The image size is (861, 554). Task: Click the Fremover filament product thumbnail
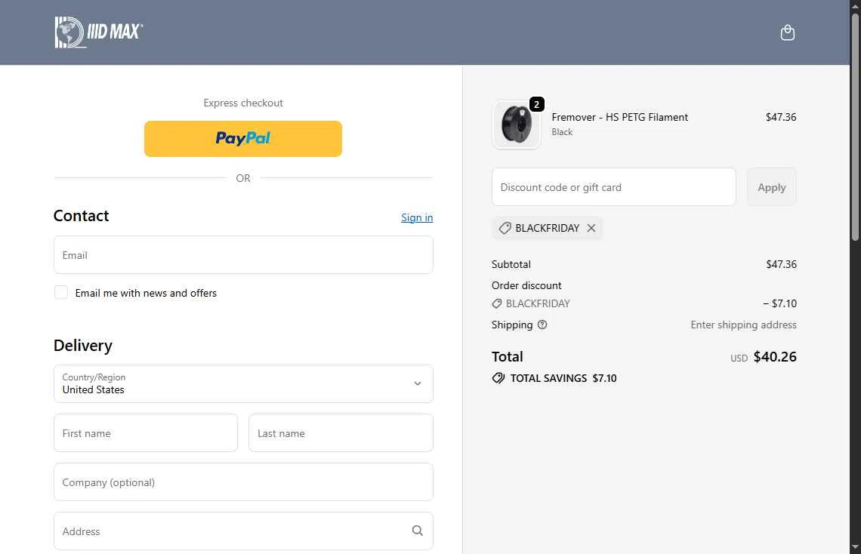tap(516, 125)
